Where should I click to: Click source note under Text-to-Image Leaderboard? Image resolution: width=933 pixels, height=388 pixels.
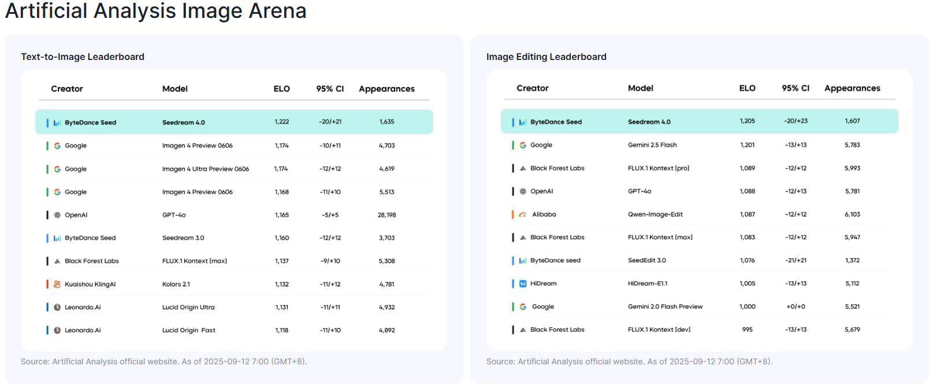[x=164, y=361]
